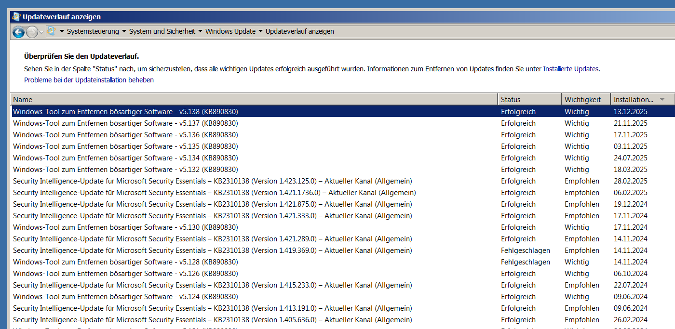675x329 pixels.
Task: Click the installation date 21.11.2025
Action: [x=631, y=123]
